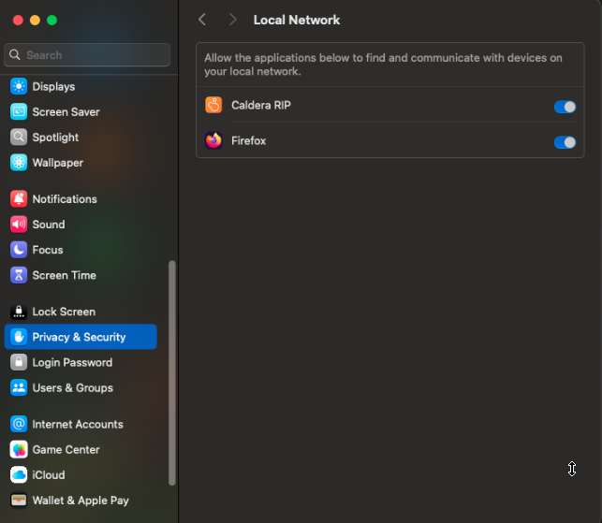The width and height of the screenshot is (602, 523).
Task: Click the Firefox app icon
Action: tap(213, 140)
